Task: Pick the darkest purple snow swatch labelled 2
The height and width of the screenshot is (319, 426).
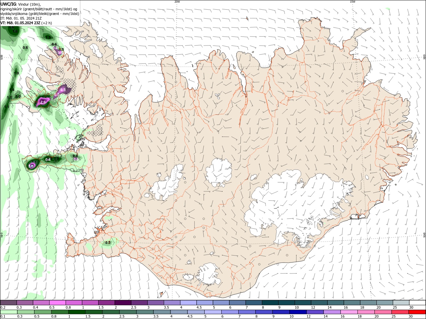Action: coord(123,303)
